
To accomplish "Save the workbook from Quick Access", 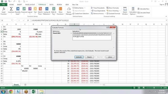I will point(6,1).
